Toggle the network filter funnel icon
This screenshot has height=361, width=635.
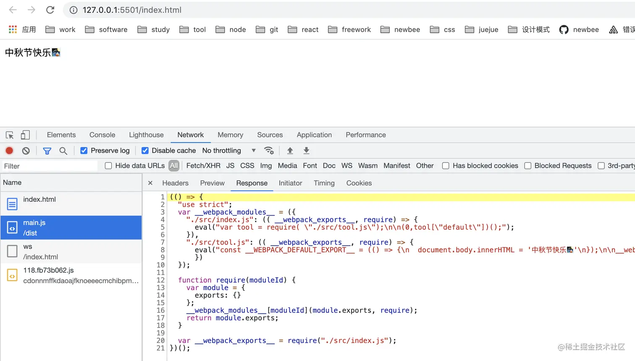47,151
